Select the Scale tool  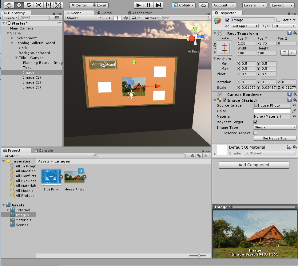(x=38, y=5)
